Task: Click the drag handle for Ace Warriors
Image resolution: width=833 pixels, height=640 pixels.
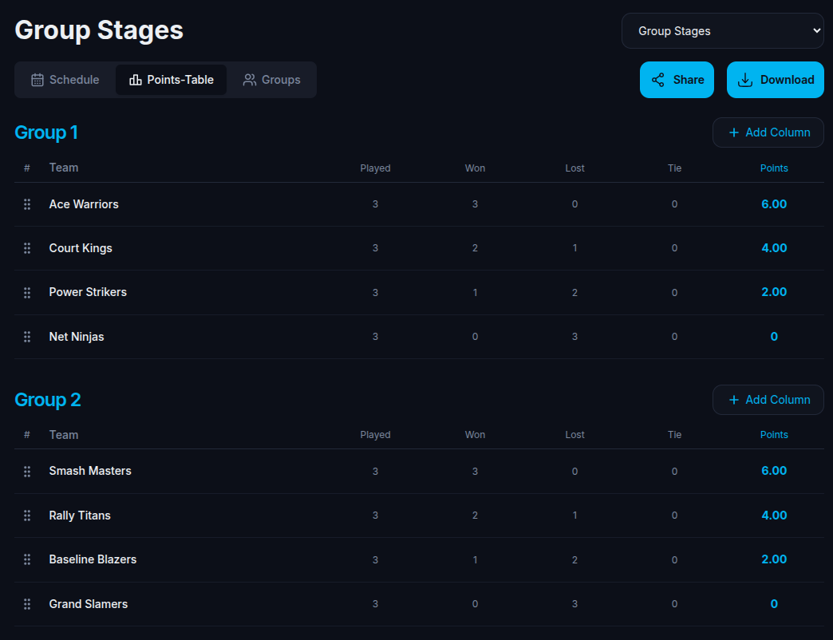Action: click(27, 204)
